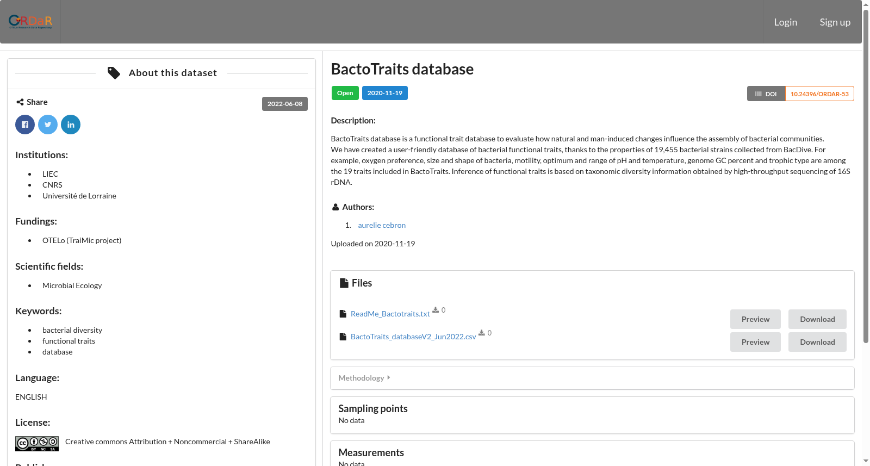Share dataset on Twitter
870x466 pixels.
(48, 125)
